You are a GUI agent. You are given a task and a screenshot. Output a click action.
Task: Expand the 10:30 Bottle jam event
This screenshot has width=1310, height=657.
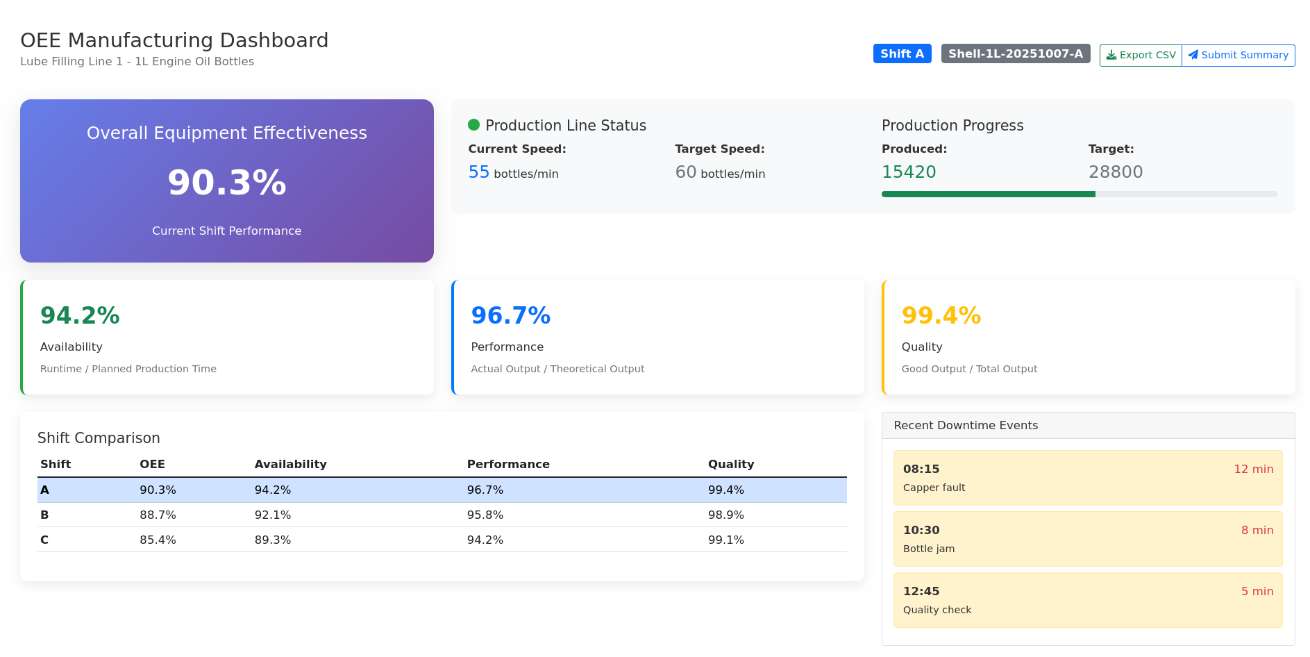(x=1087, y=539)
